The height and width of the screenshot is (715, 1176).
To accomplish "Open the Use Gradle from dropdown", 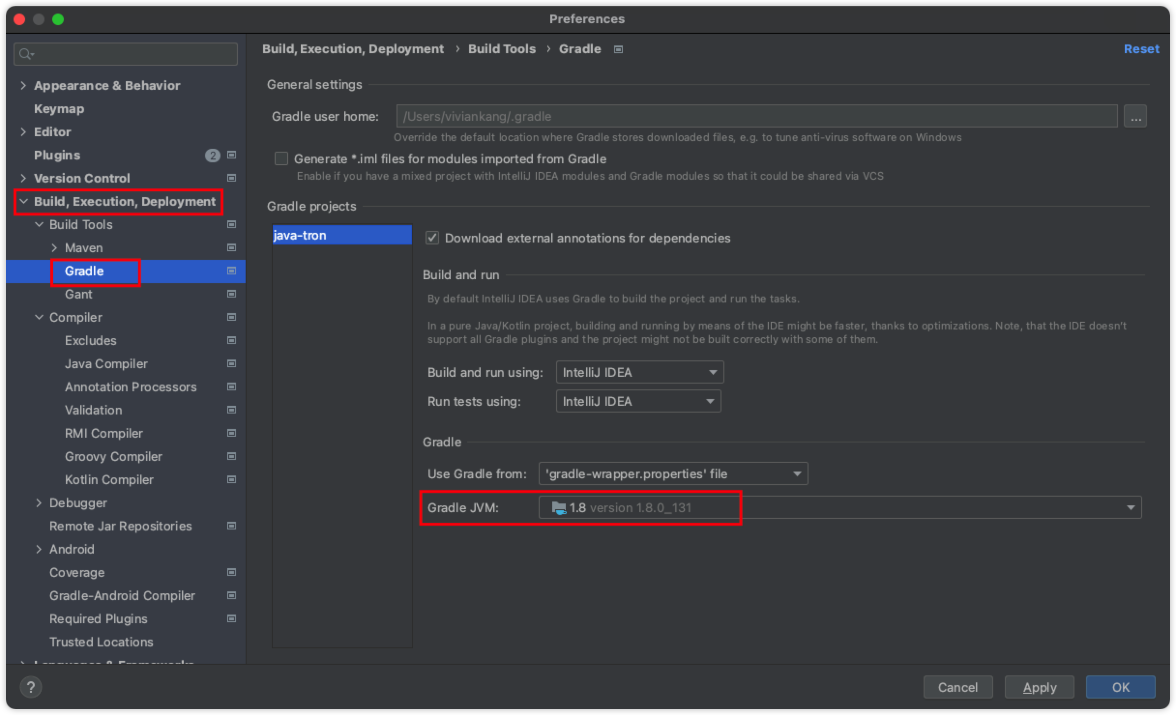I will [x=673, y=474].
